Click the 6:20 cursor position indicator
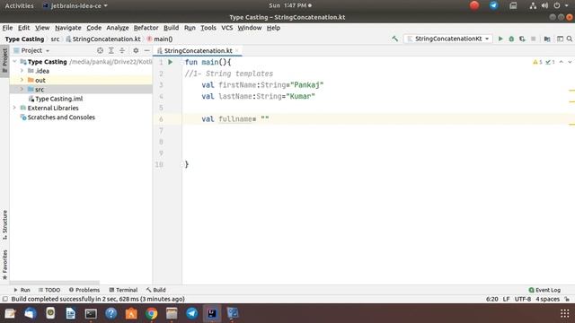 491,299
